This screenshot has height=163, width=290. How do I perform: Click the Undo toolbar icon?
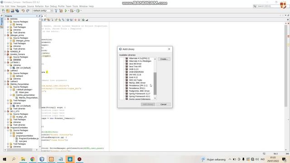click(23, 11)
